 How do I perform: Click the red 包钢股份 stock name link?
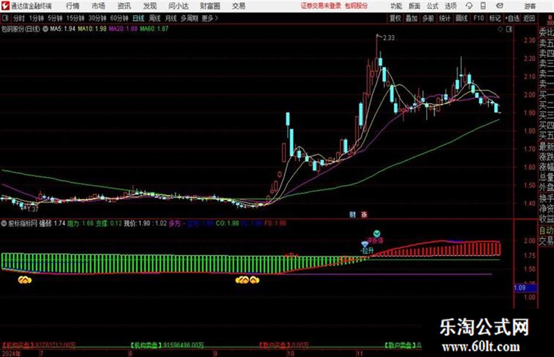(356, 6)
